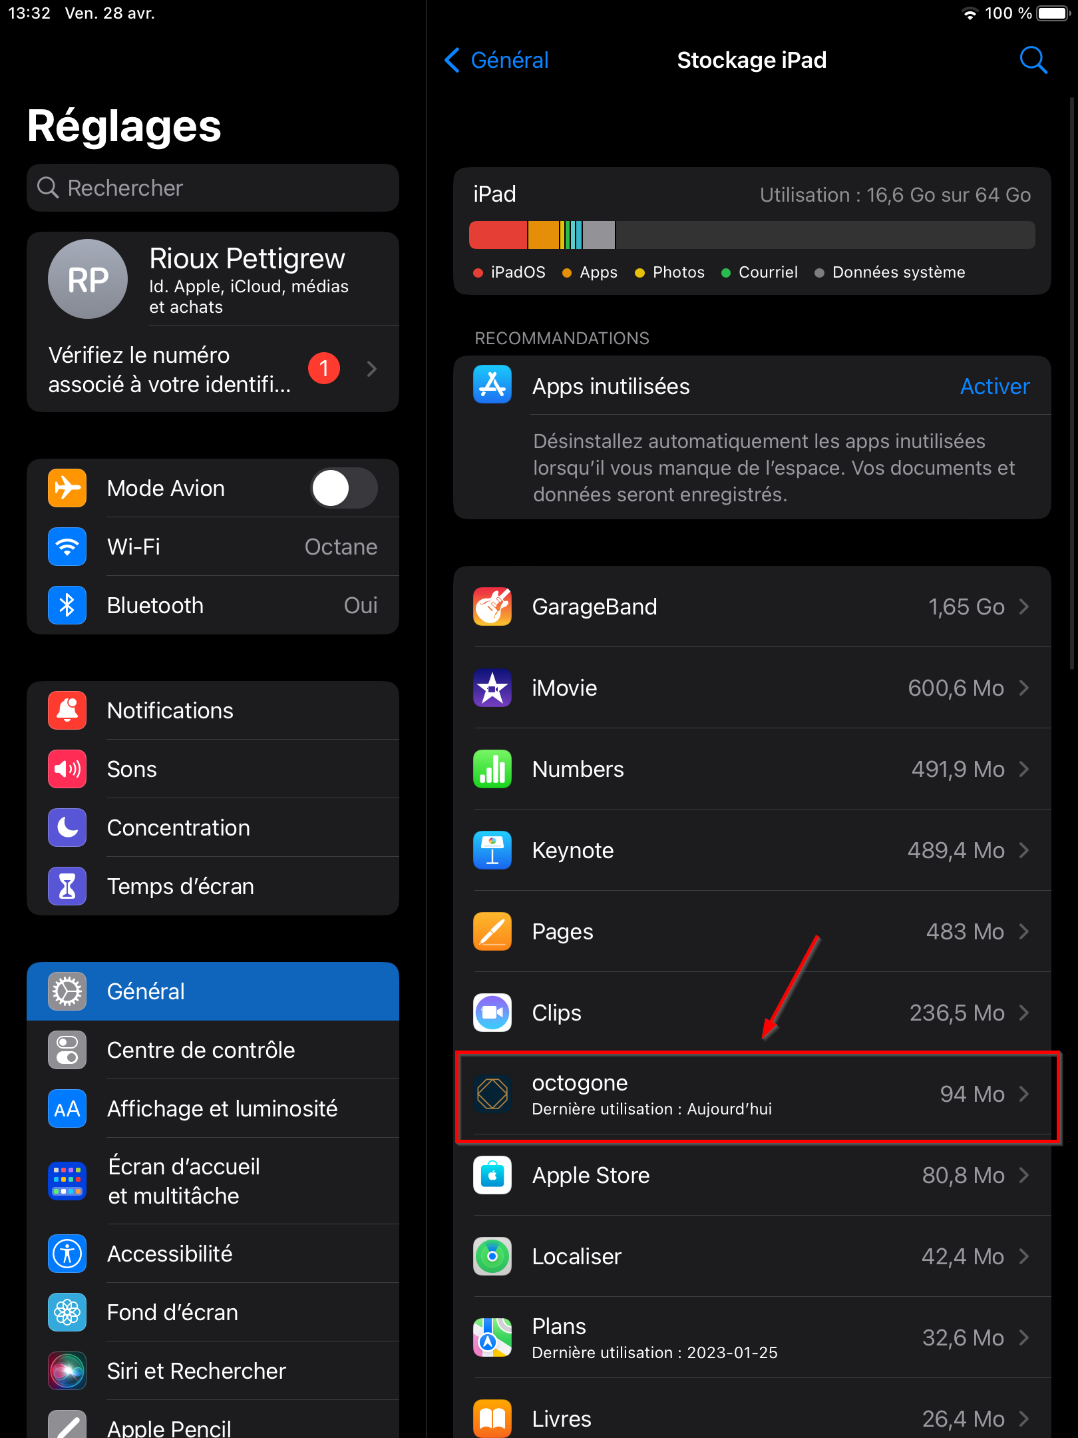Click the Photos legend label
The image size is (1078, 1438).
pyautogui.click(x=678, y=272)
